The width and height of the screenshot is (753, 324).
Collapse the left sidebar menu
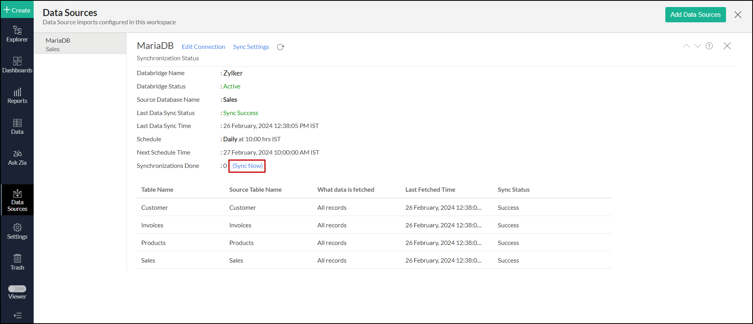(17, 315)
